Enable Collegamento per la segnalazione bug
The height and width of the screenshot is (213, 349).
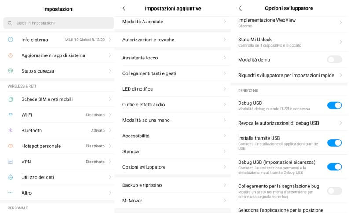tap(334, 191)
